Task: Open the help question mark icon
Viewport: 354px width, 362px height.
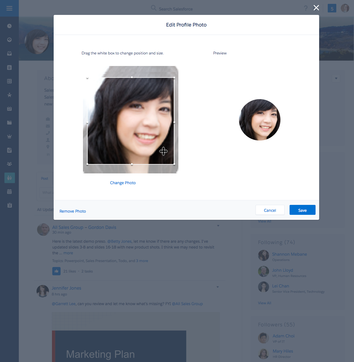Action: point(306,8)
